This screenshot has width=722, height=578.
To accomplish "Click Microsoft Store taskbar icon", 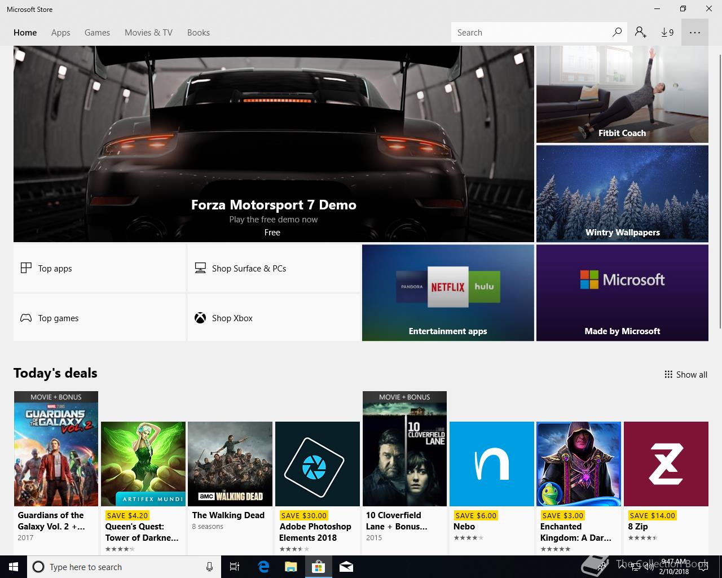I will 319,567.
